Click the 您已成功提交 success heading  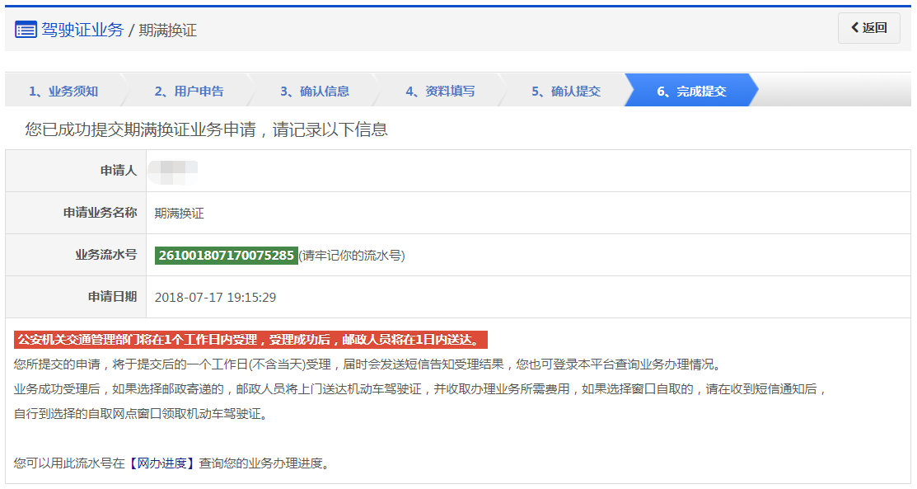pyautogui.click(x=206, y=129)
